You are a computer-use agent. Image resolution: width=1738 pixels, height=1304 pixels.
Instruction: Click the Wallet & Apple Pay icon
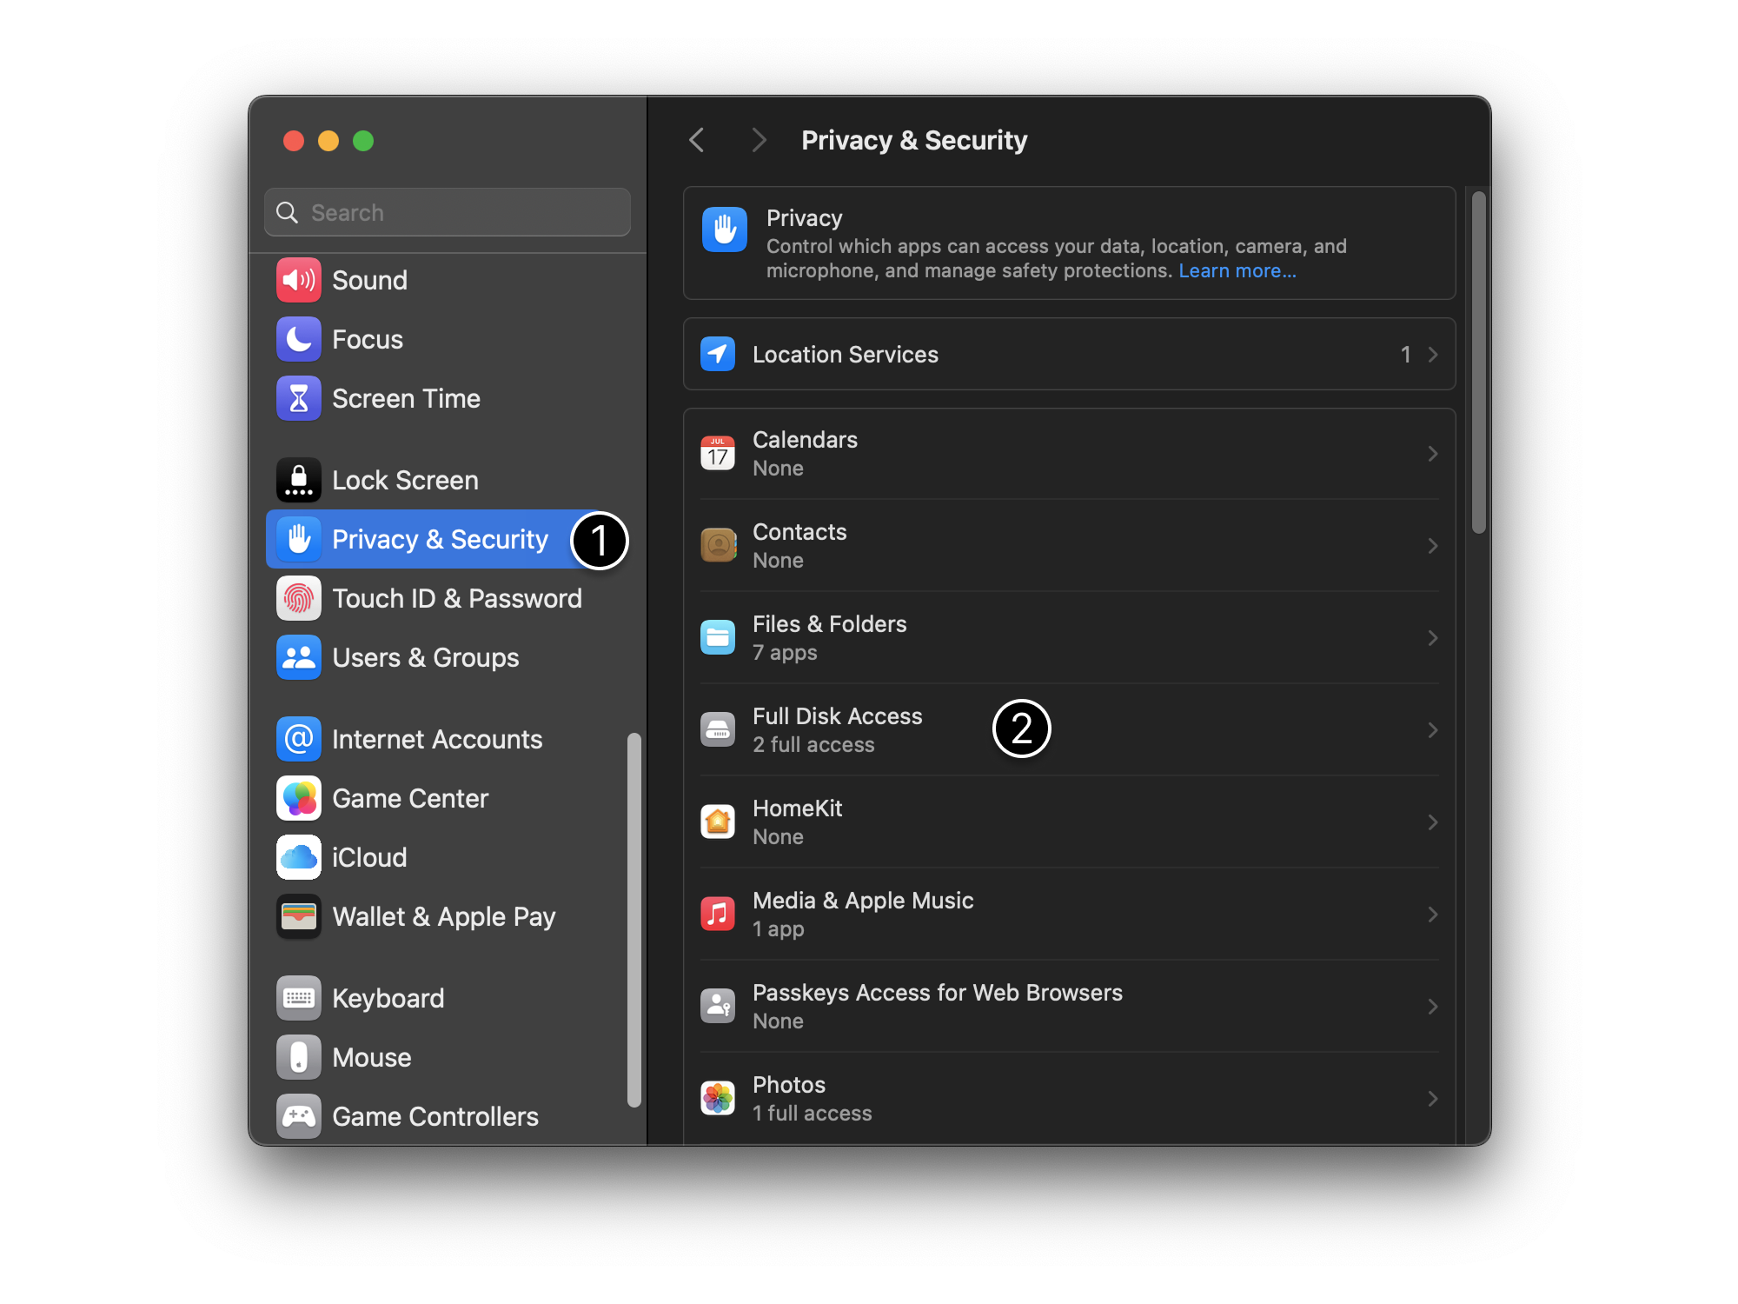point(298,916)
